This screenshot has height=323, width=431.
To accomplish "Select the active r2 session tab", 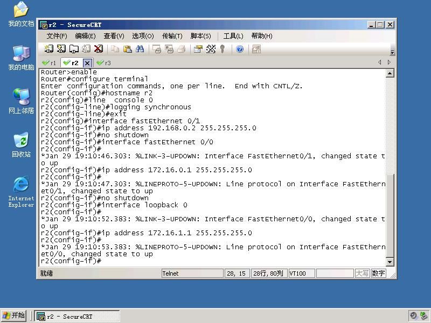I will [72, 63].
